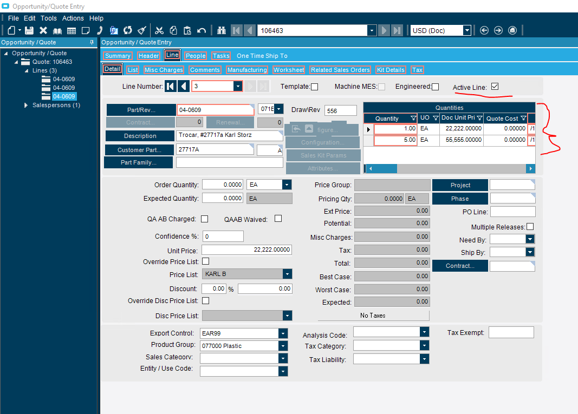Open the File menu

(x=13, y=18)
